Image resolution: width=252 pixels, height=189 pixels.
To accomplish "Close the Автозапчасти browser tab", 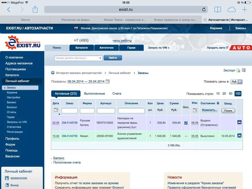I will (205, 20).
